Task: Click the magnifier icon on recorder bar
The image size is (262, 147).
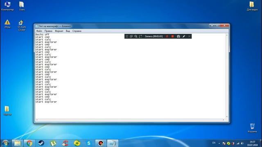Action: coord(136,36)
